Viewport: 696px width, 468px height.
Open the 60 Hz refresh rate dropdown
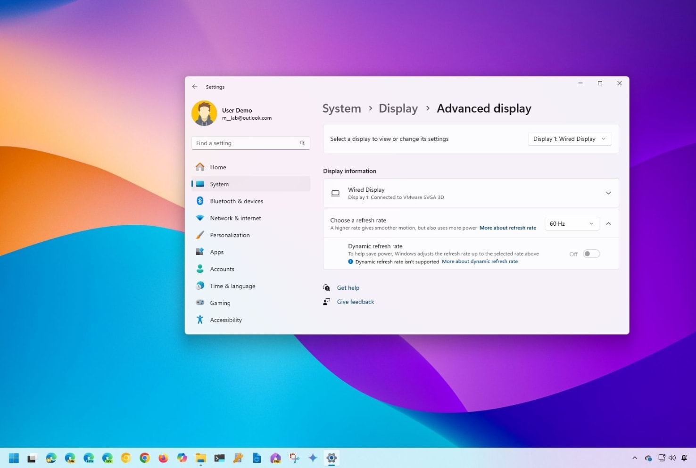point(571,223)
